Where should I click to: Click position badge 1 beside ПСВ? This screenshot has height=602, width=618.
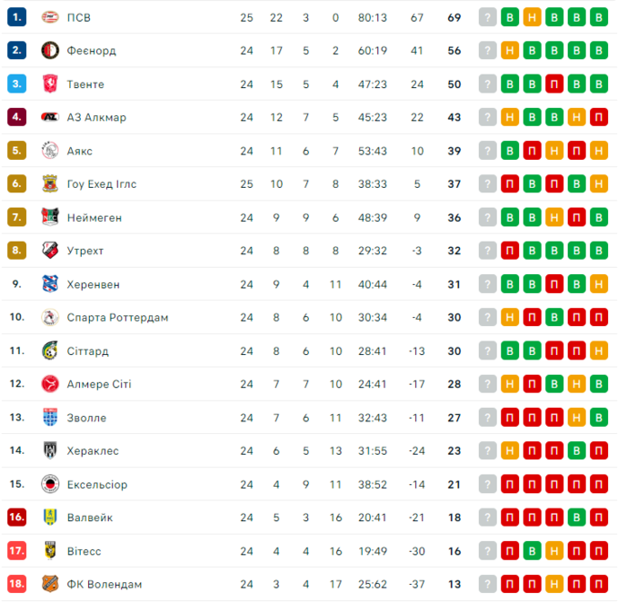16,17
